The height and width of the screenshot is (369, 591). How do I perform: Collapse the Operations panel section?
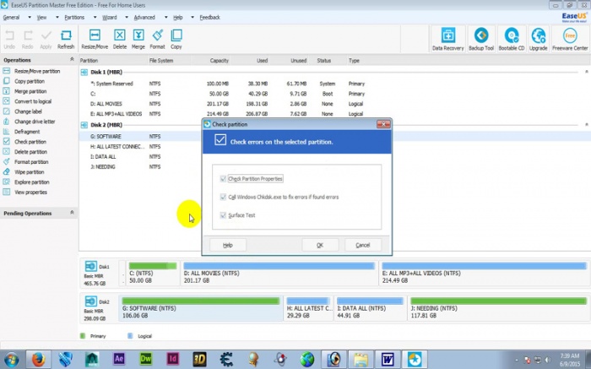(x=72, y=60)
